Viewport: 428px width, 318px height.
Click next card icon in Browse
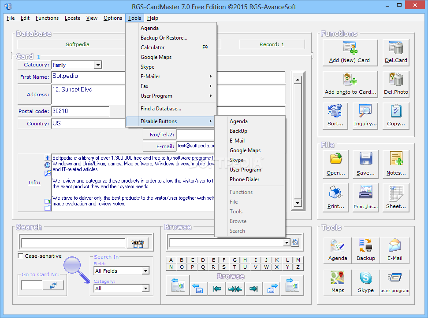(x=272, y=289)
